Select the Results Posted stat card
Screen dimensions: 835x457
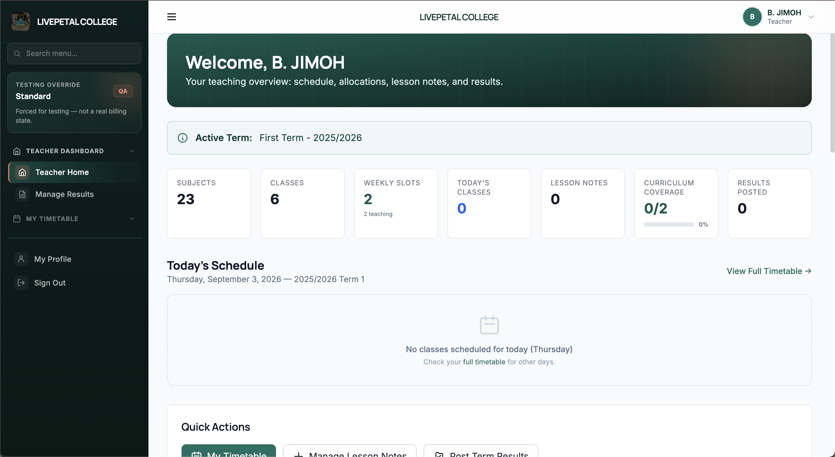pos(769,204)
